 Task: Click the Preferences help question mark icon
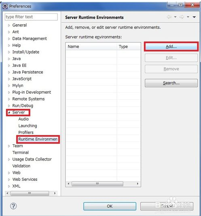click(x=13, y=206)
